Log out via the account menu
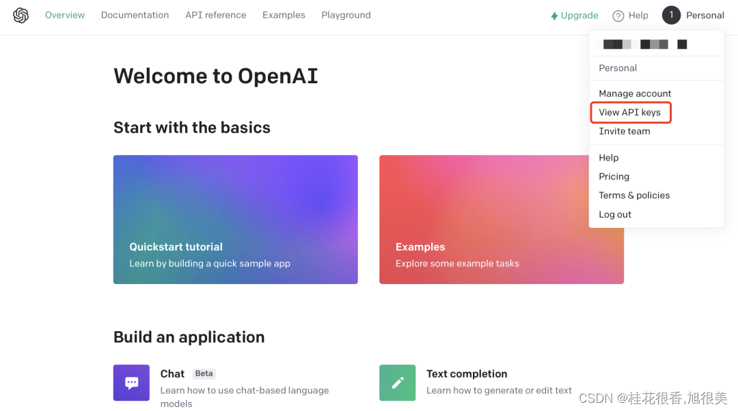 (615, 214)
